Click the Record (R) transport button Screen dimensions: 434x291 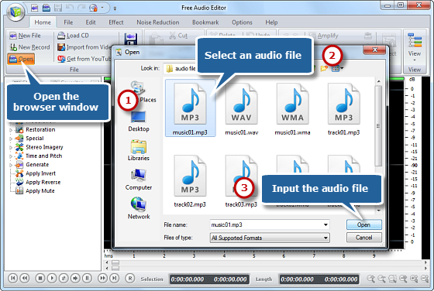(x=130, y=278)
